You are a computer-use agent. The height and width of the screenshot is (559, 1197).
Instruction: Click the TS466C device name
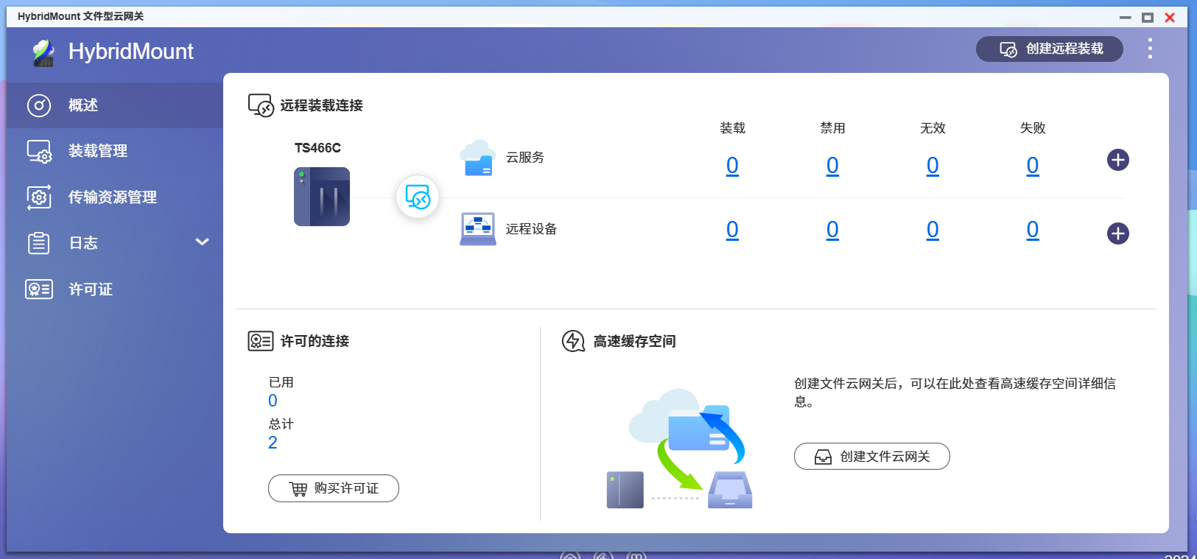(x=317, y=148)
